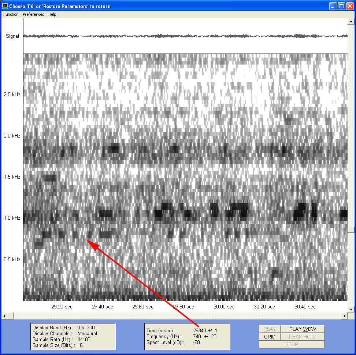Image resolution: width=356 pixels, height=355 pixels.
Task: Click the Sample Size '16' value
Action: pos(80,345)
